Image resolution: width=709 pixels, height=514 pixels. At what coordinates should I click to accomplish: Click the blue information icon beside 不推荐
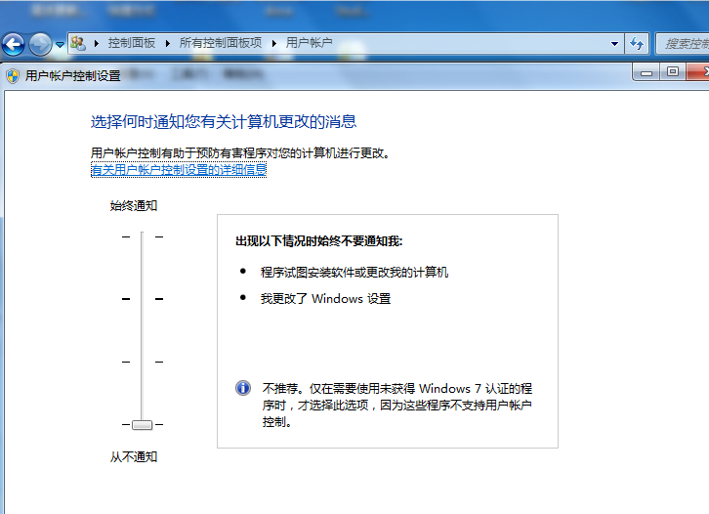243,388
